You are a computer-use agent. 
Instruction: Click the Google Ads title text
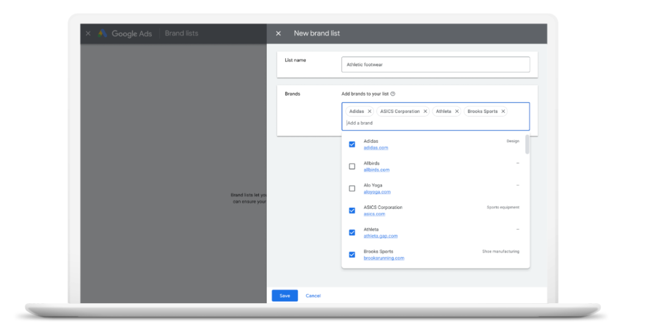click(132, 33)
